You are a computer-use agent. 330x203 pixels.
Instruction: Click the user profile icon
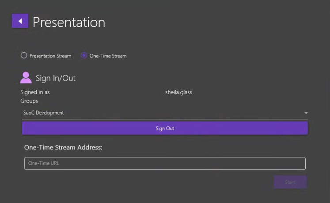(x=26, y=78)
